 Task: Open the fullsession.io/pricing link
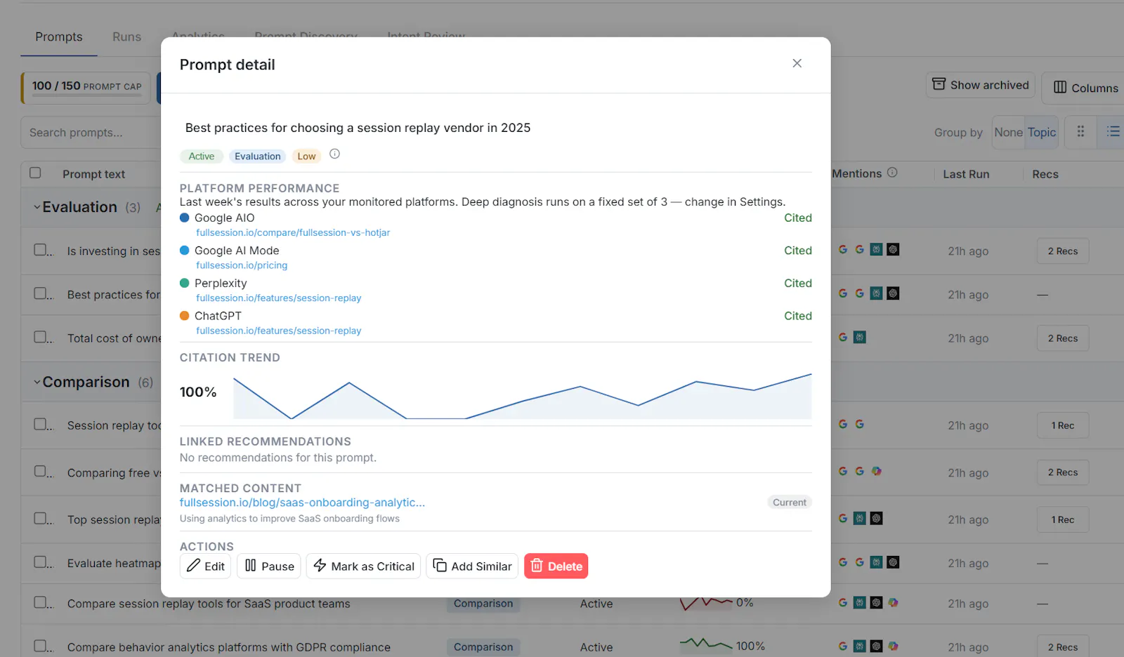point(242,265)
